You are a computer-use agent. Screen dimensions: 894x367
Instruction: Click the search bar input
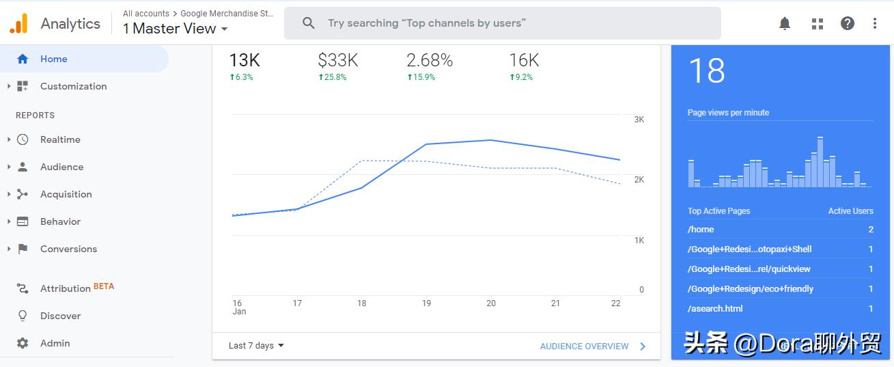coord(502,23)
